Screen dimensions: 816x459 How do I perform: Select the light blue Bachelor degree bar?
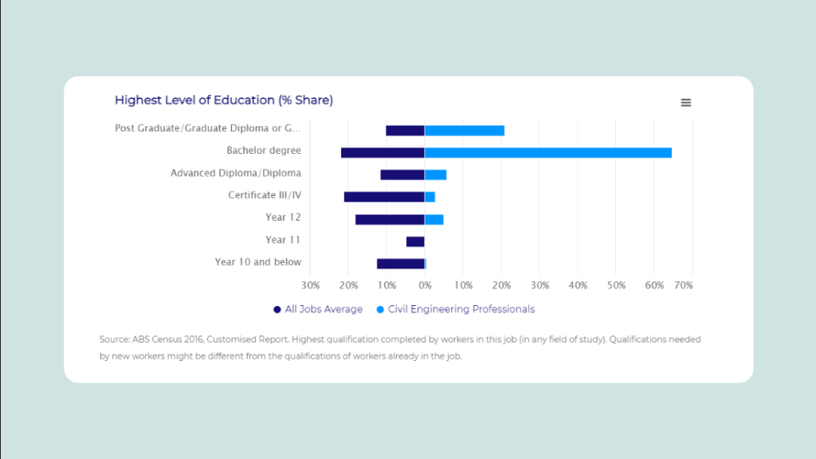coord(547,153)
